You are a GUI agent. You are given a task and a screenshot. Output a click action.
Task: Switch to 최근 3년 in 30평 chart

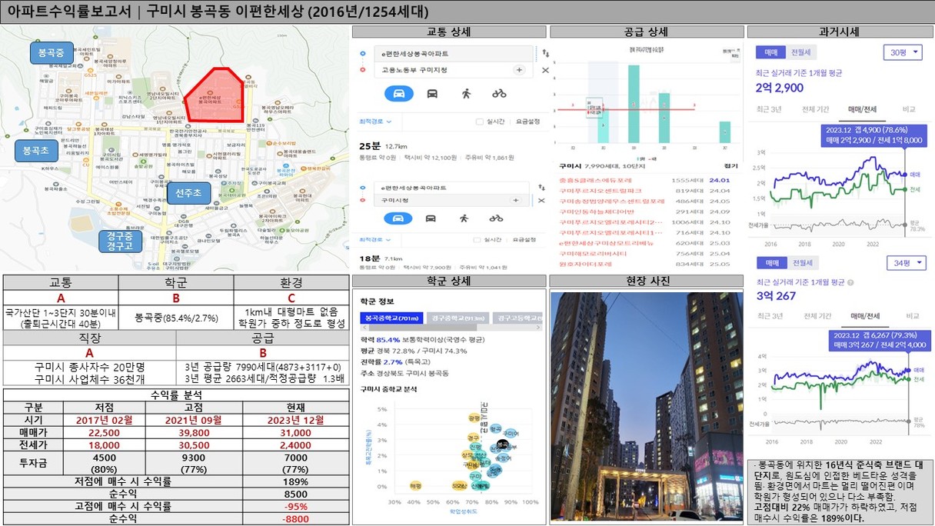[x=769, y=109]
